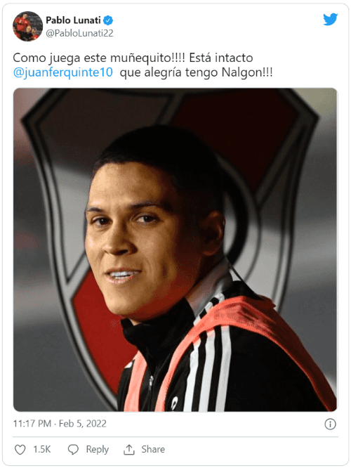Click the share upload arrow icon
Screen dimensions: 351x468
129,450
